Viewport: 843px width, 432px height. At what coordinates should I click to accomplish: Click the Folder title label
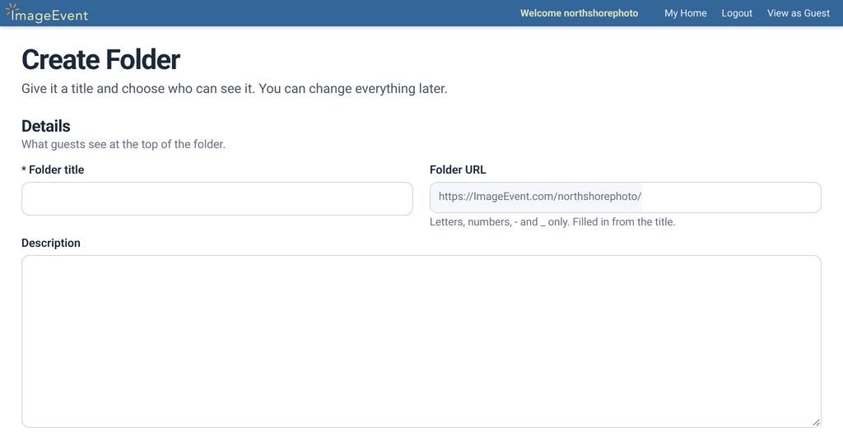click(x=53, y=170)
